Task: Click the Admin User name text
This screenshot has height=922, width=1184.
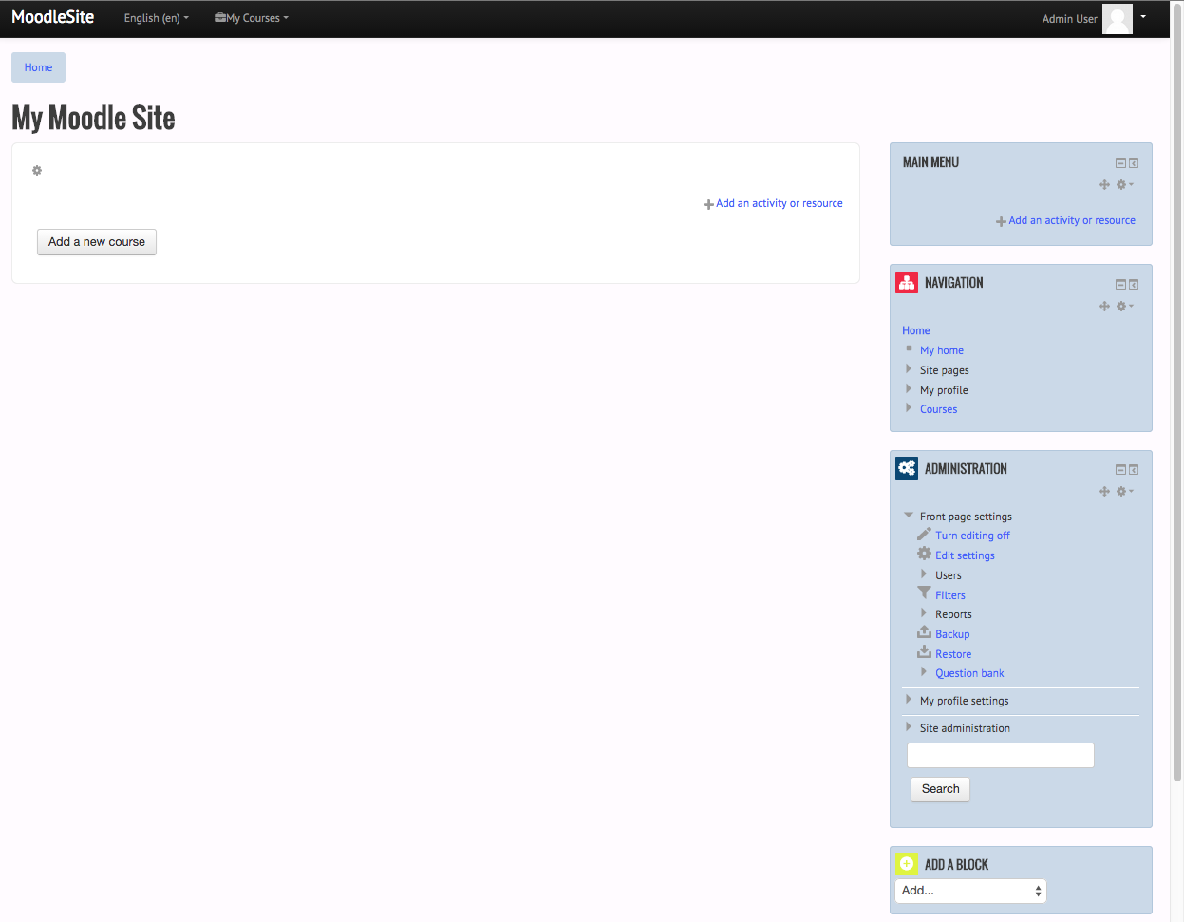Action: tap(1069, 19)
